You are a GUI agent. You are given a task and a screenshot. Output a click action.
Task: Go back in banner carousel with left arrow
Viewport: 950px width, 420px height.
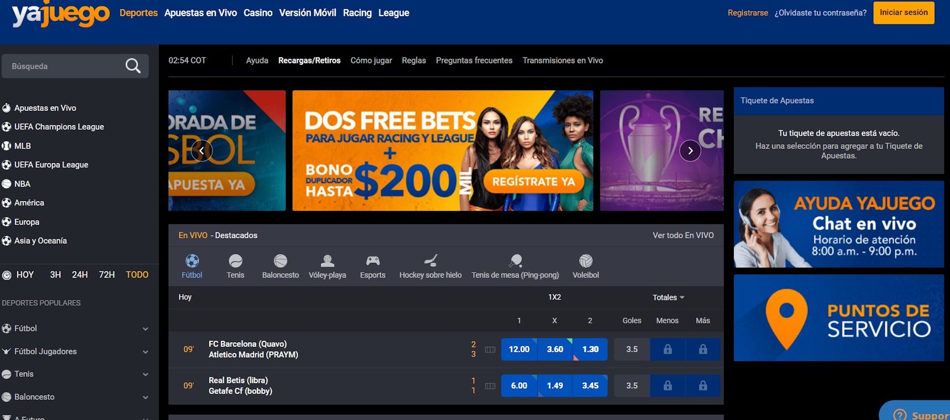[202, 150]
